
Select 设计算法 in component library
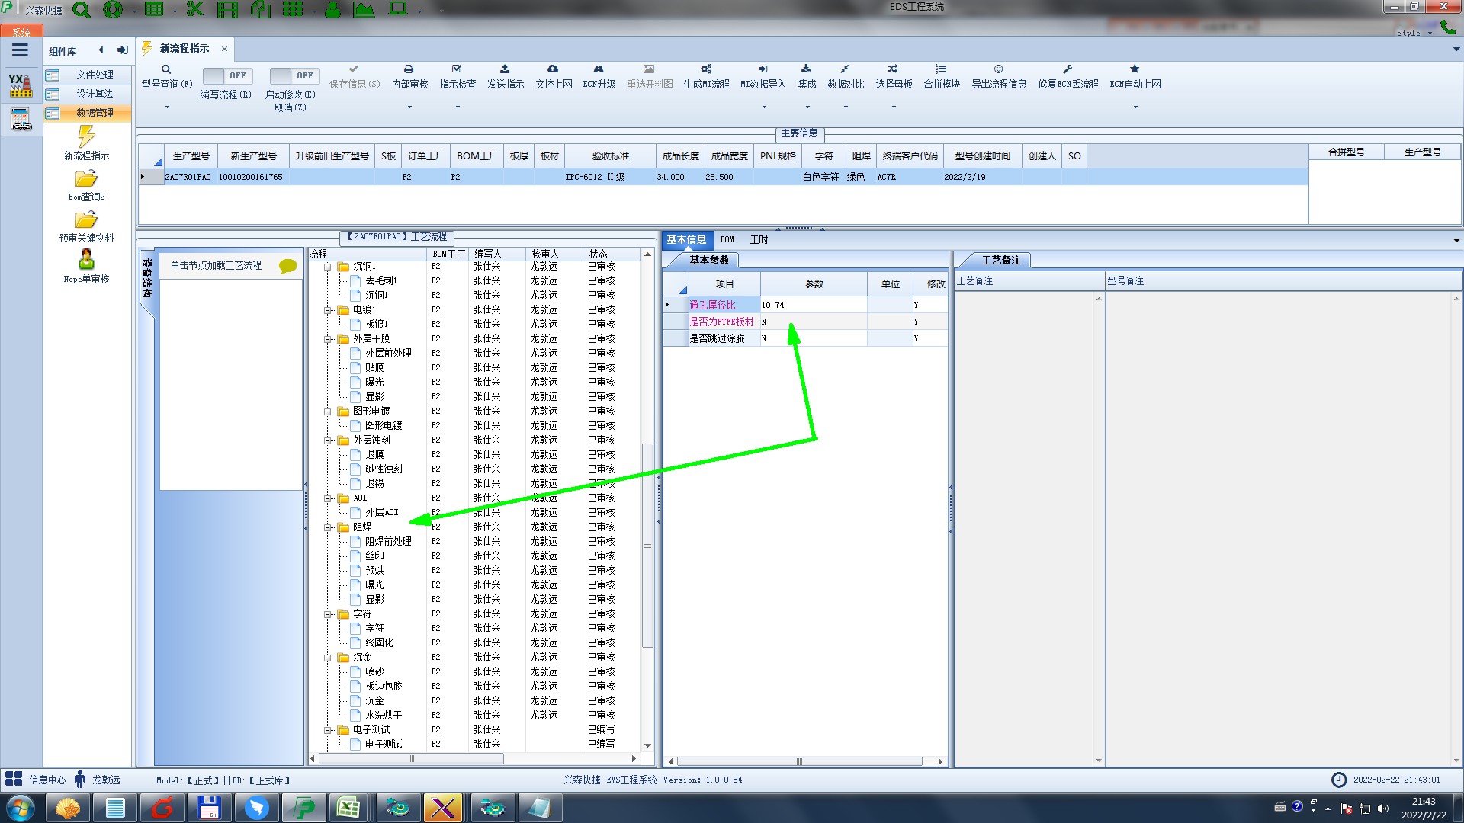(95, 94)
